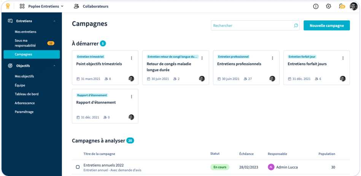This screenshot has width=361, height=176.
Task: Click the user profile avatar in header
Action: (353, 6)
